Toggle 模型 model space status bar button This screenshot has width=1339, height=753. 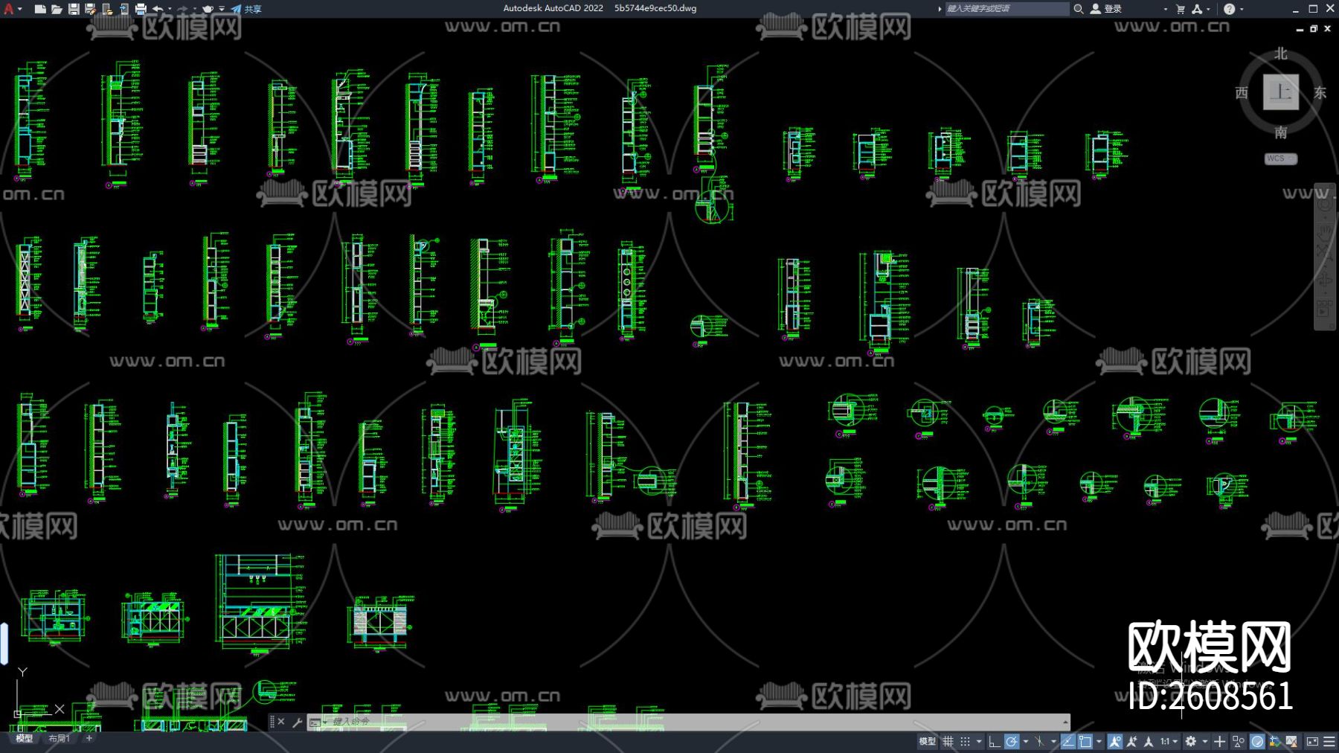(x=928, y=742)
